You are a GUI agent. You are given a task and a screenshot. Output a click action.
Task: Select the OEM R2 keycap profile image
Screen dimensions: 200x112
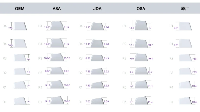click(x=20, y=72)
